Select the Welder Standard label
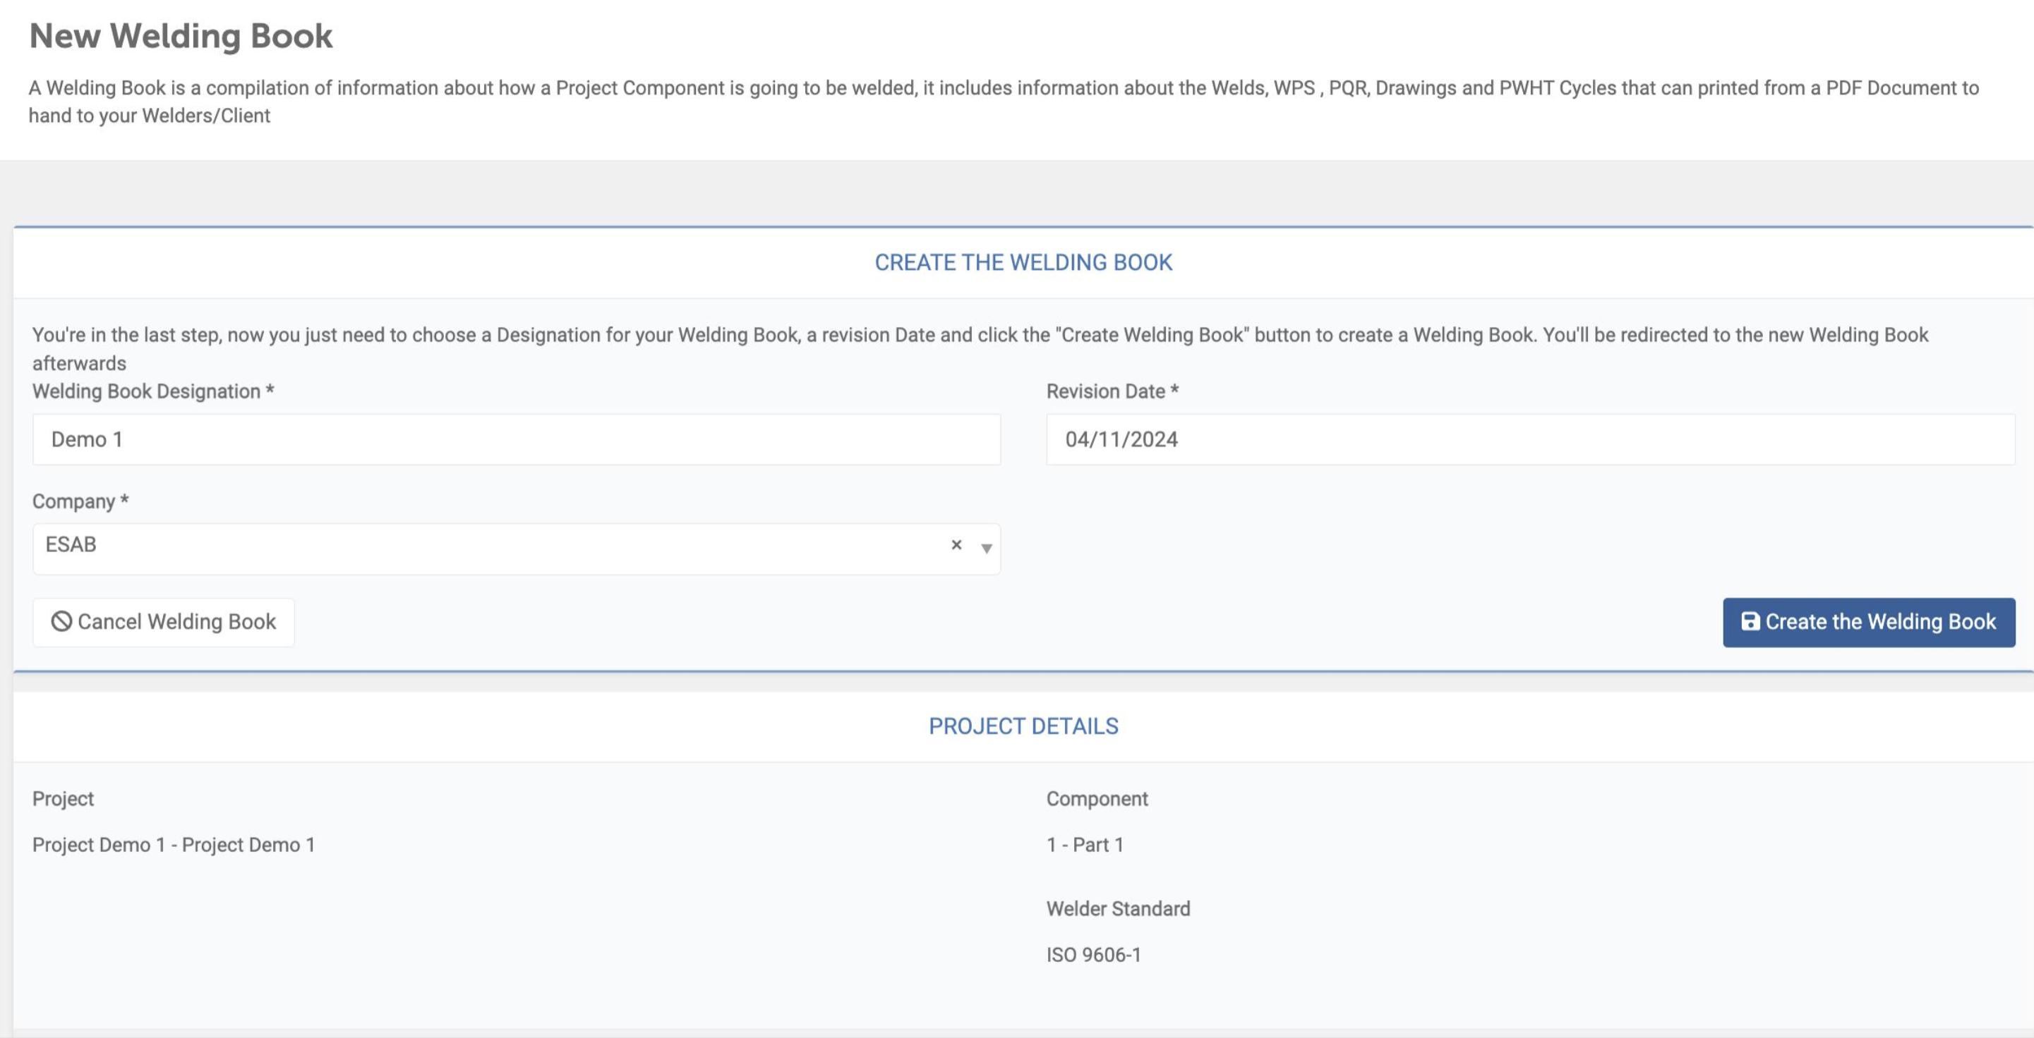 pyautogui.click(x=1118, y=909)
